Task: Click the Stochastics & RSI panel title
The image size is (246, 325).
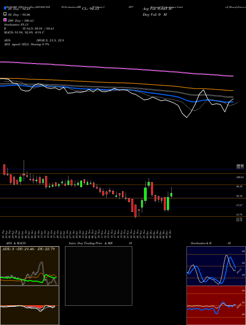Action: [x=211, y=243]
